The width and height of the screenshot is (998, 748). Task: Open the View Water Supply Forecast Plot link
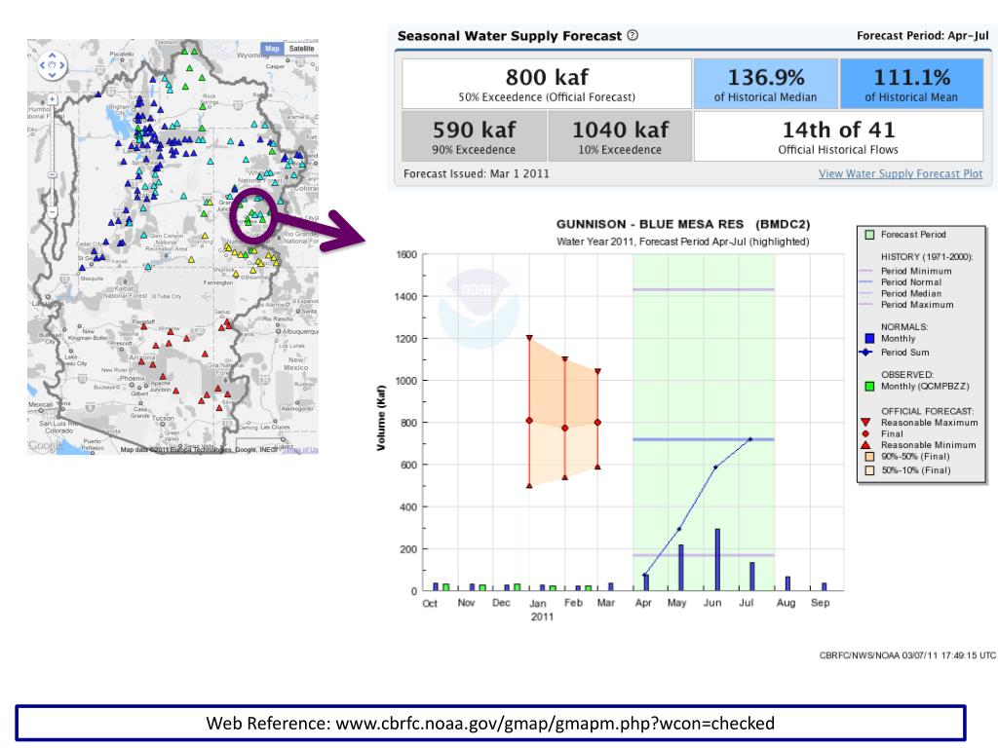coord(901,174)
